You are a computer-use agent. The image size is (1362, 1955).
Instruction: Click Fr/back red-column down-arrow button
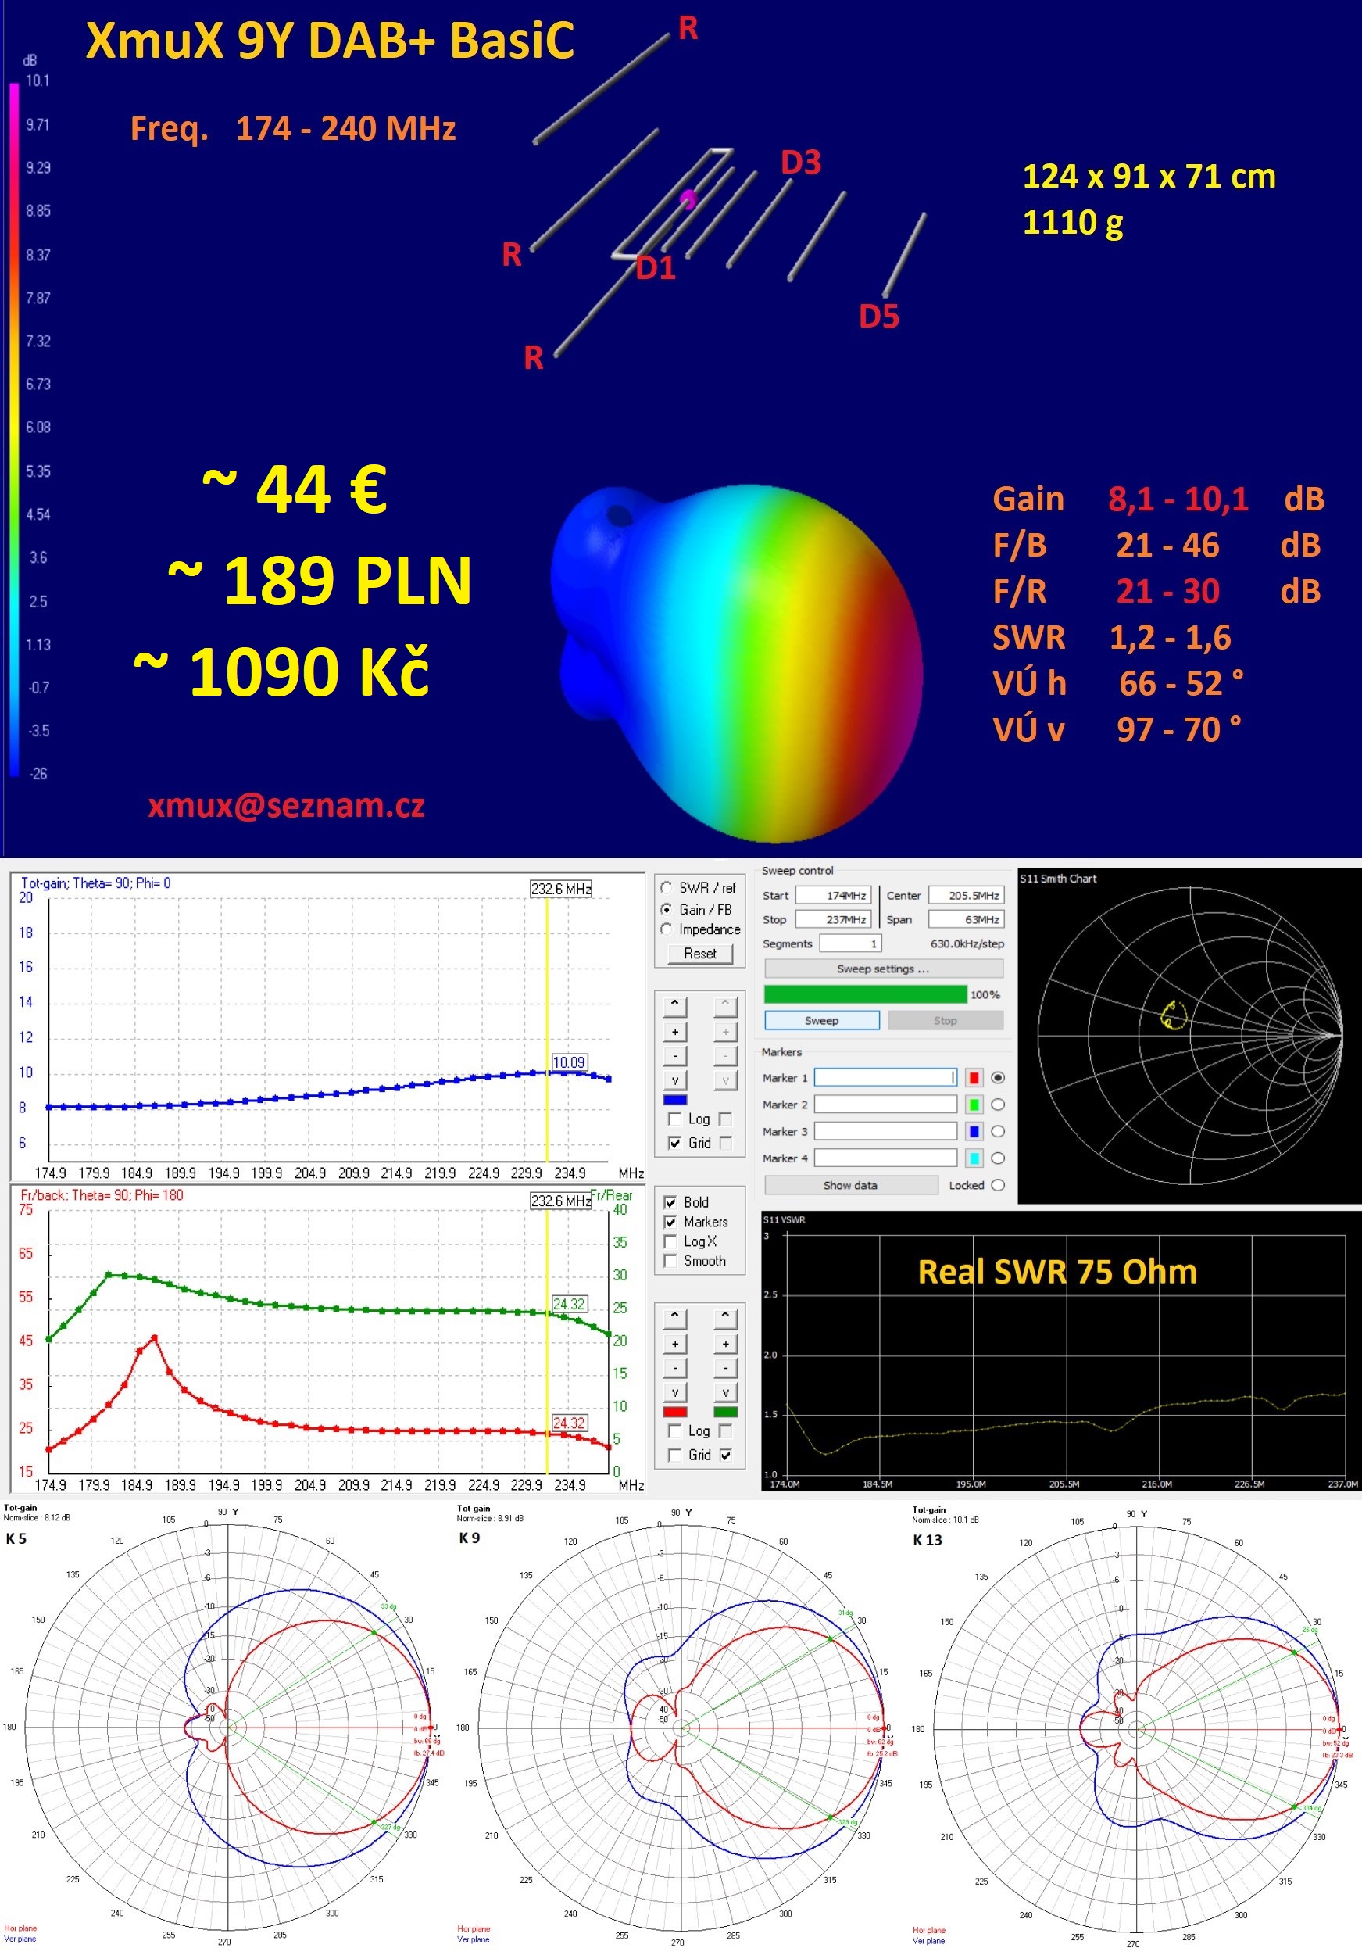pos(675,1393)
